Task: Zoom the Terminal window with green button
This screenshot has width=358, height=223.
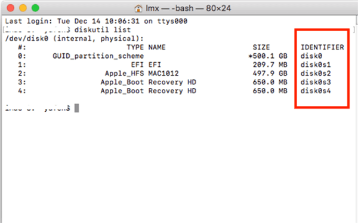Action: pyautogui.click(x=35, y=8)
